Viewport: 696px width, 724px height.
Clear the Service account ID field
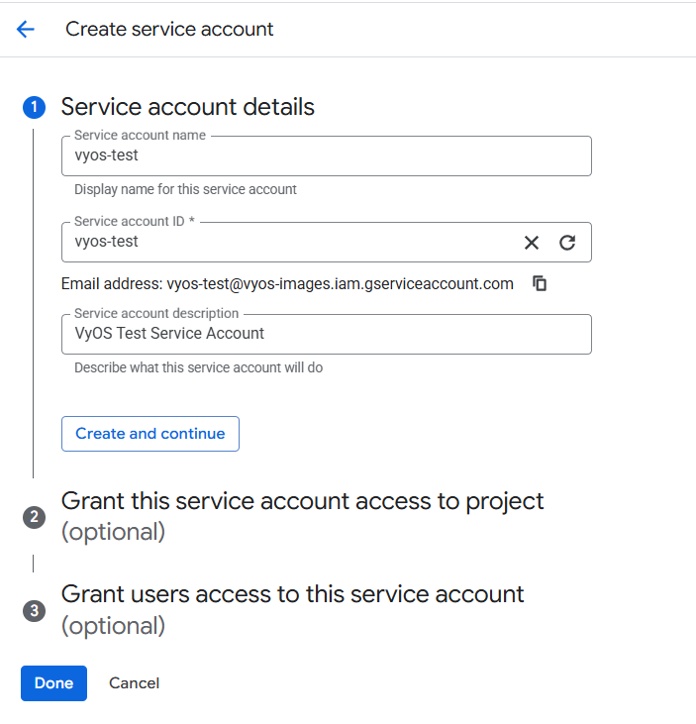(x=532, y=243)
